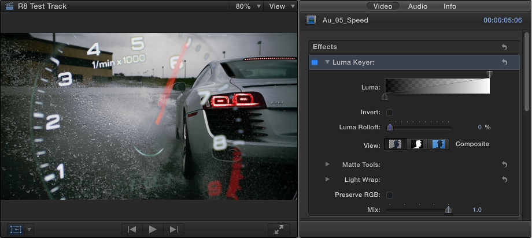
Task: Click the inspector vertical scrollbar
Action: point(527,71)
